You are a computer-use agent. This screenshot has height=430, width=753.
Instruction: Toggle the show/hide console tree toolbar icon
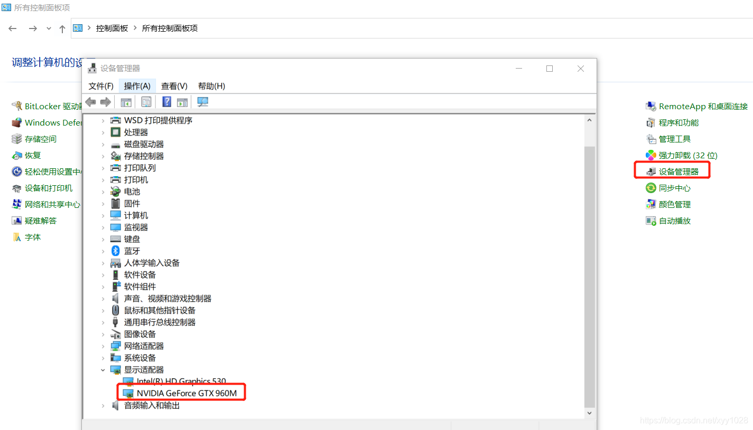pos(126,102)
